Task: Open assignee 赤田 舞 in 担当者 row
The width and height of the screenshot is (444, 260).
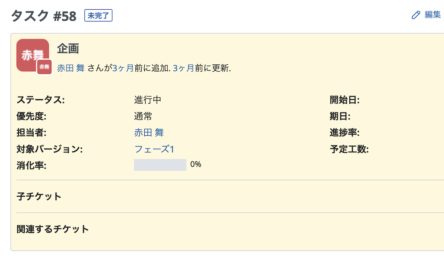Action: point(149,132)
